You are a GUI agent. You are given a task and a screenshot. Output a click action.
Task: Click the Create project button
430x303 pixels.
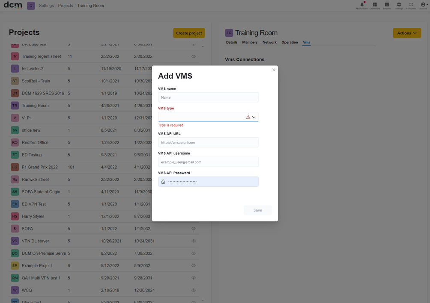click(189, 33)
